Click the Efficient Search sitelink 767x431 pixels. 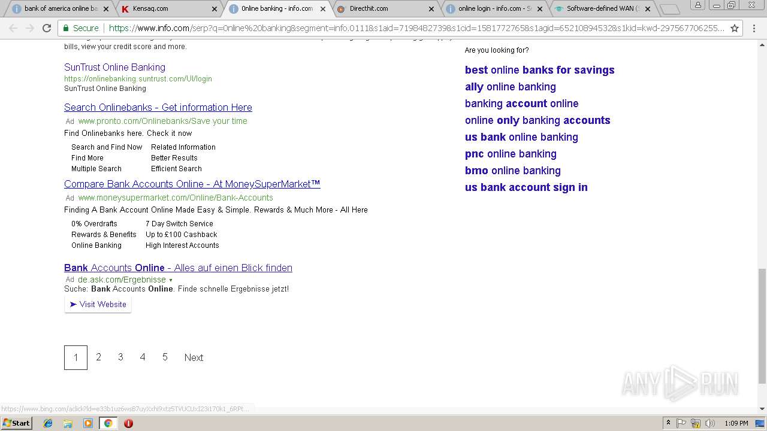coord(176,168)
